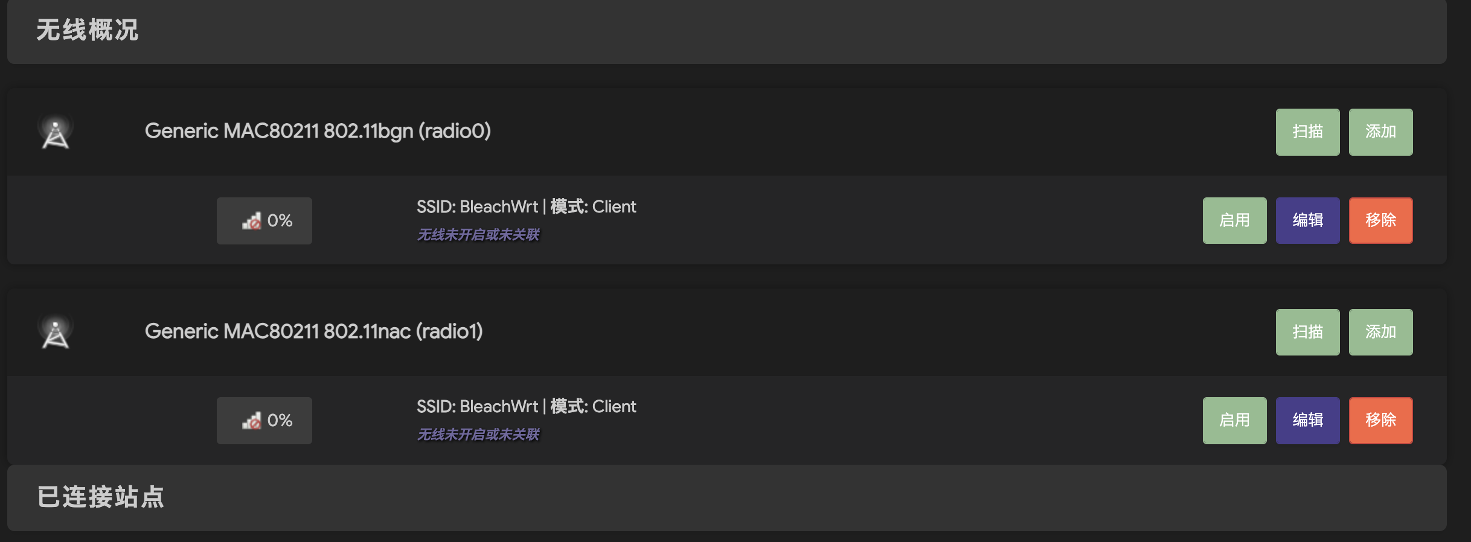Remove the radio0 BleachWrt network (移除)
1471x542 pixels.
[x=1380, y=221]
